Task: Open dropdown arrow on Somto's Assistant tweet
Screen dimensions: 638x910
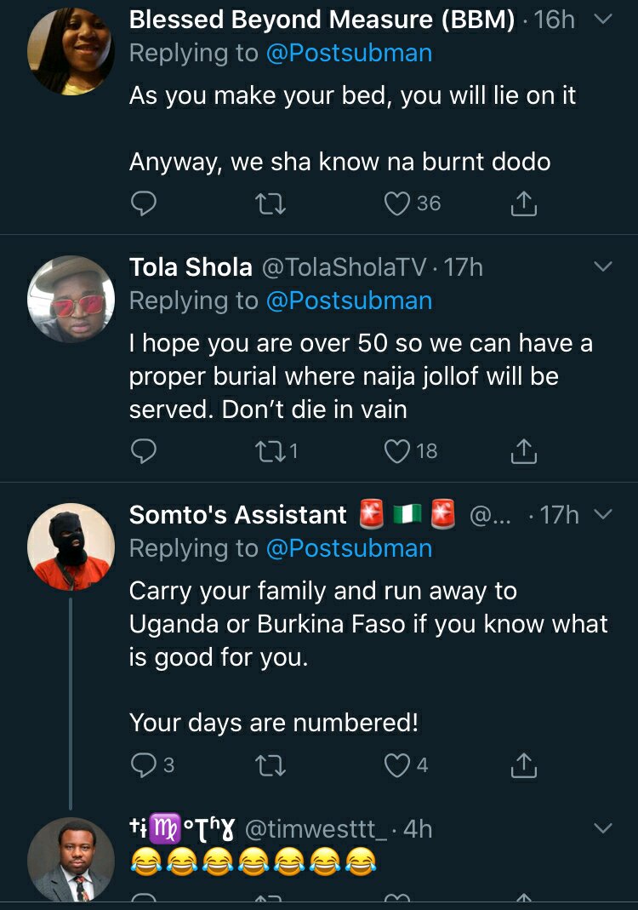Action: coord(602,514)
